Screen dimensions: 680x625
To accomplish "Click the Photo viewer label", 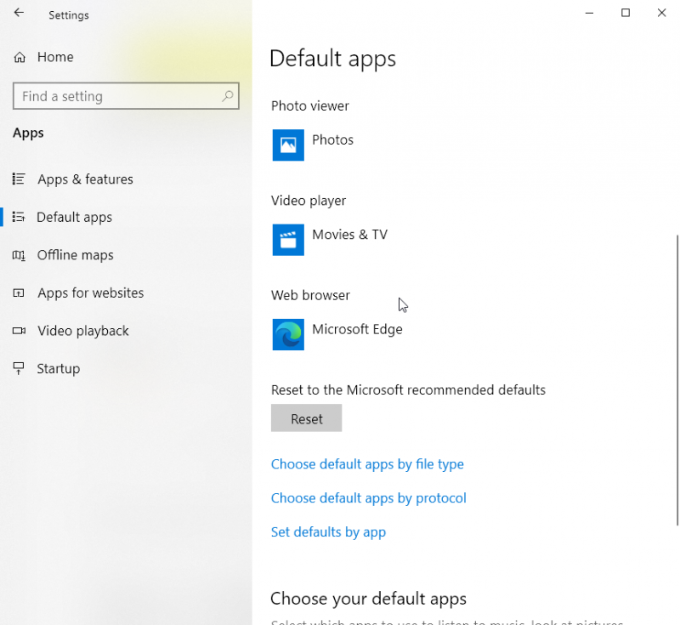I will (x=309, y=105).
